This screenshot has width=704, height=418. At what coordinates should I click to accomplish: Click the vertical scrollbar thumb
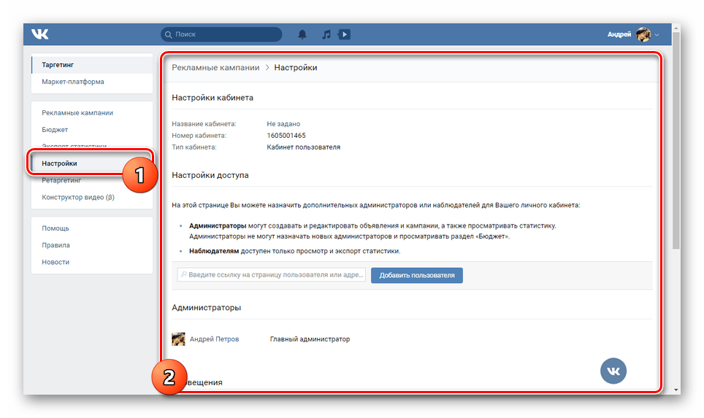(676, 140)
